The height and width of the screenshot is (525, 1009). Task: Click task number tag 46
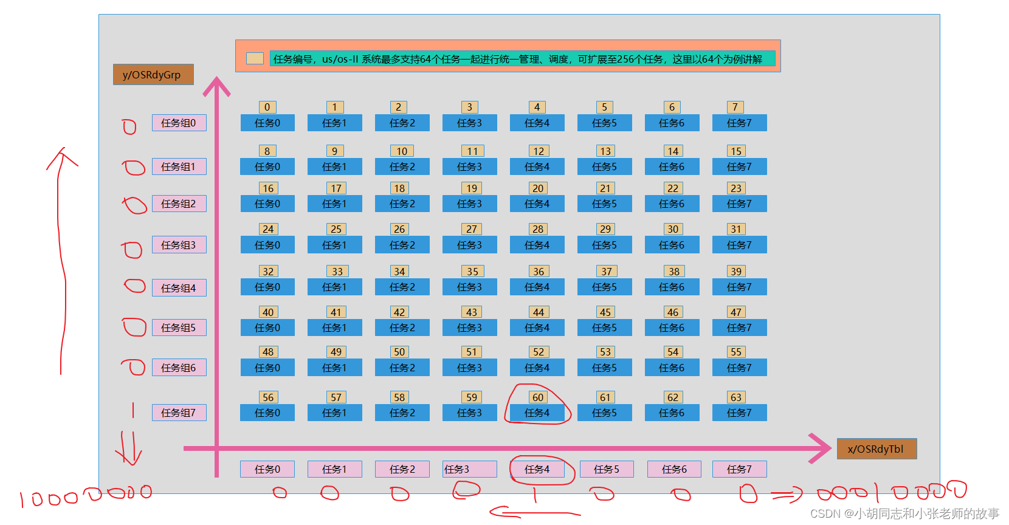[x=673, y=312]
